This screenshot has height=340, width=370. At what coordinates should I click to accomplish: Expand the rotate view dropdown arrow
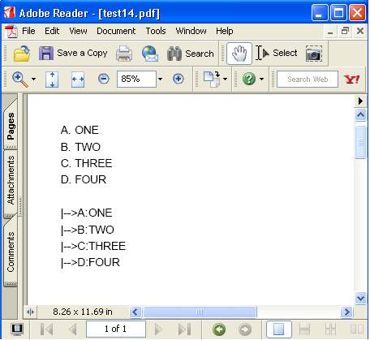[225, 80]
